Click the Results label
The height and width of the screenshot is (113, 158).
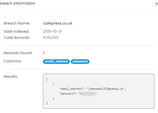tap(11, 76)
